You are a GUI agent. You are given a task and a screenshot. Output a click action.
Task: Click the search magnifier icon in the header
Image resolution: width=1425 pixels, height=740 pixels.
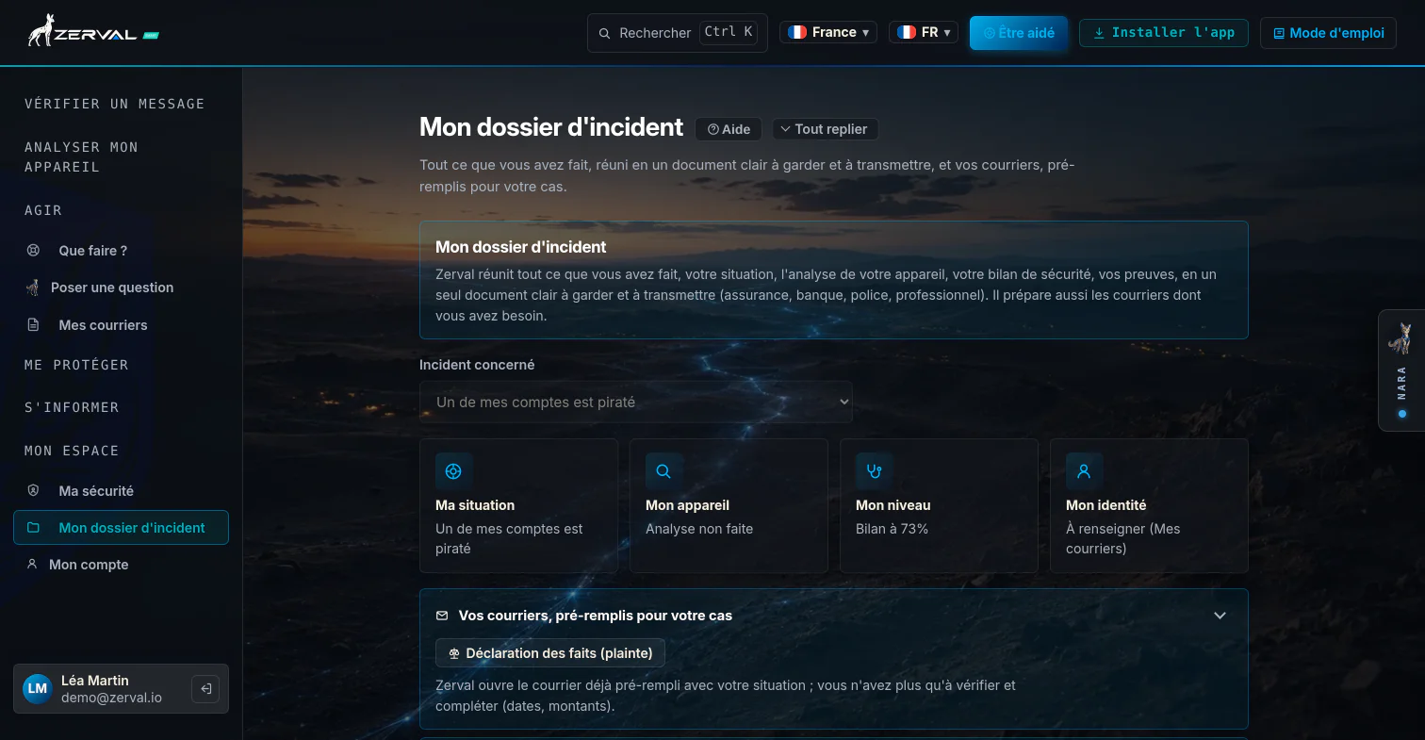pos(605,33)
